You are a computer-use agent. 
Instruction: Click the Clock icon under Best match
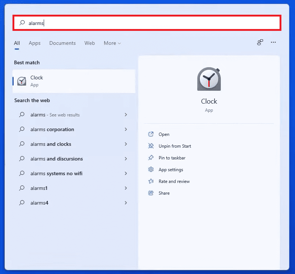(22, 81)
